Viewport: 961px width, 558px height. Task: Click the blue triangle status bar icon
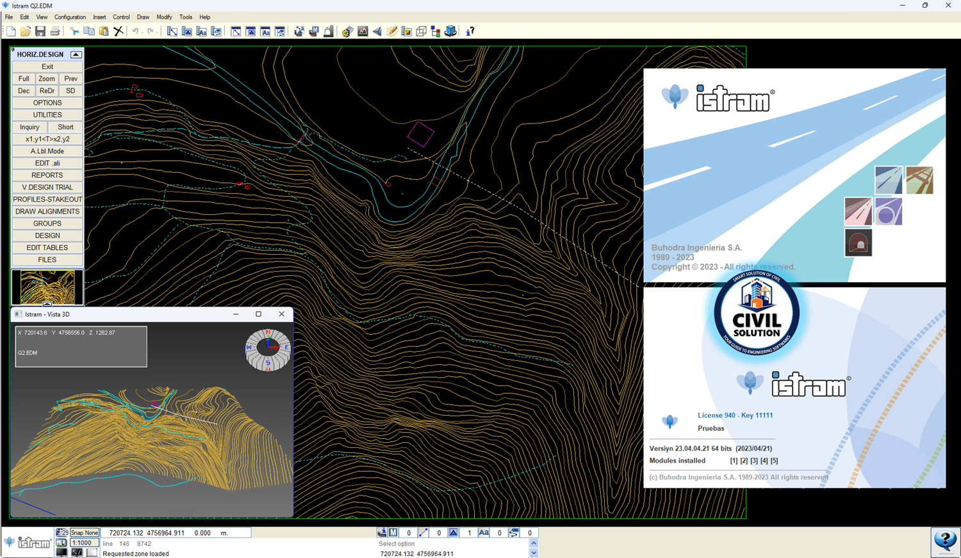[x=454, y=532]
